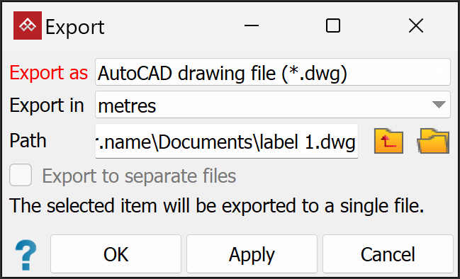Click the 'Export to separate files' label text

point(139,176)
